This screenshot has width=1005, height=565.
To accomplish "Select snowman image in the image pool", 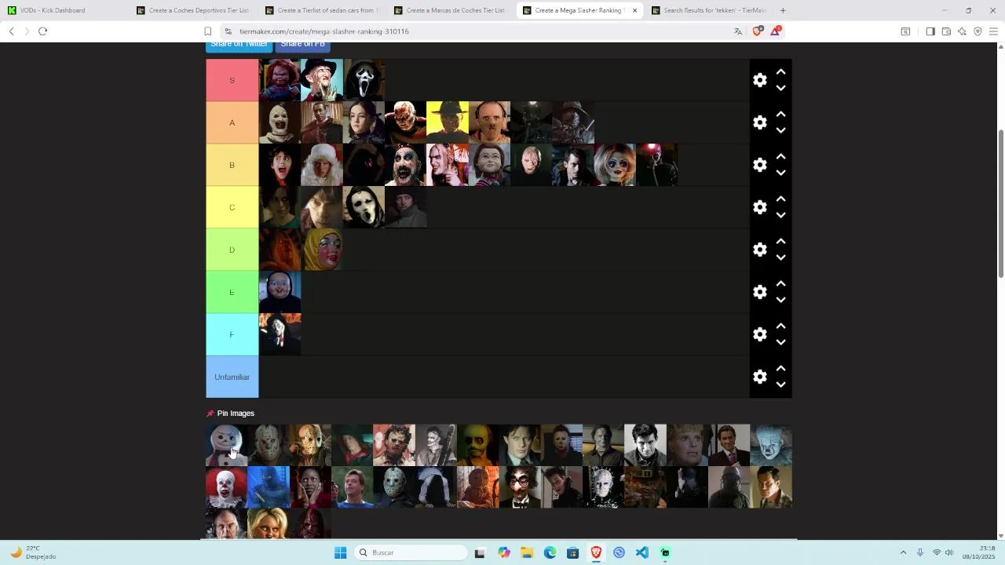I will point(226,445).
